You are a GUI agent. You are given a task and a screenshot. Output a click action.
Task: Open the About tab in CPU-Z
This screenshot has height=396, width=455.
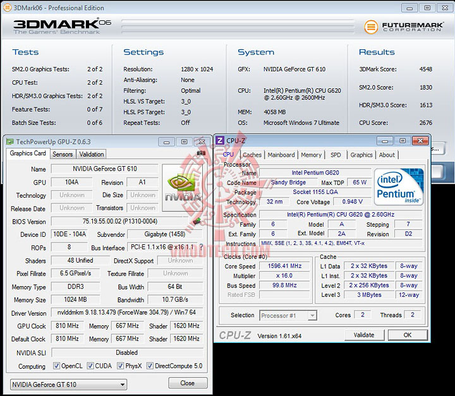(x=387, y=155)
